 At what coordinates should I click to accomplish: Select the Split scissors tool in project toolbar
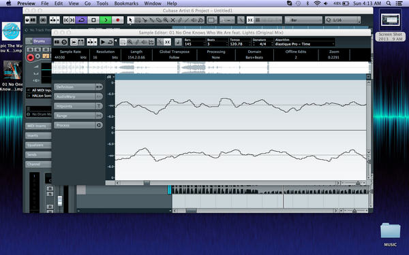point(145,20)
